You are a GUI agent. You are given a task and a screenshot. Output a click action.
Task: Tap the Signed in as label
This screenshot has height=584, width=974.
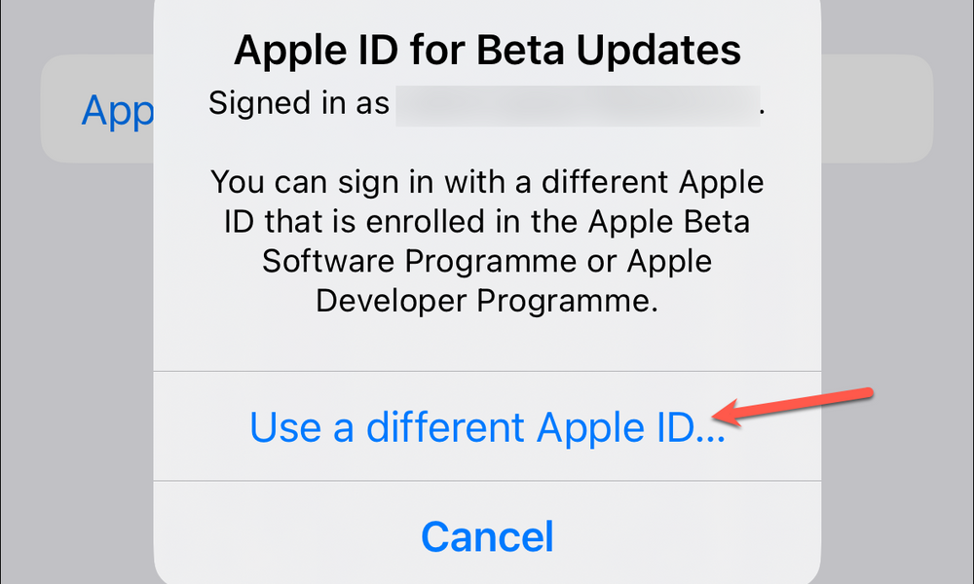click(299, 103)
